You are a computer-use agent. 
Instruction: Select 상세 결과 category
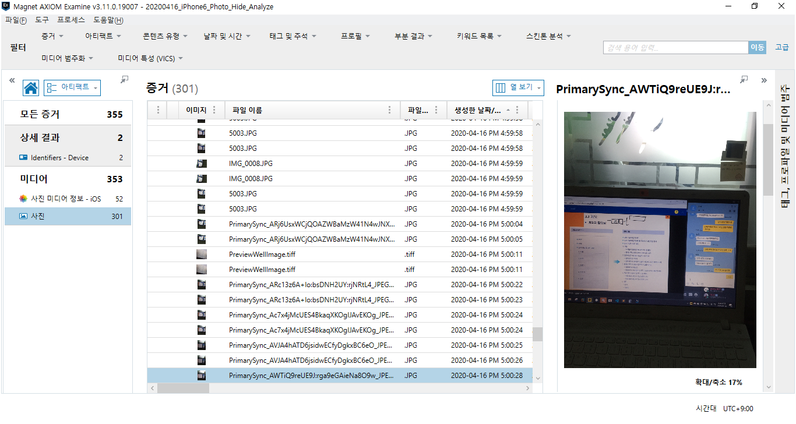point(68,137)
